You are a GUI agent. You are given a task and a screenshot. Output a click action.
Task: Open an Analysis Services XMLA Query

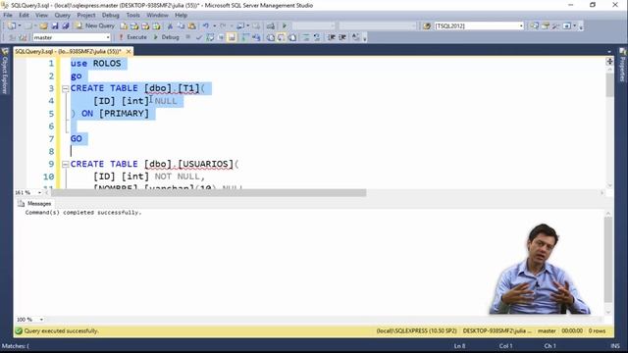tap(156, 26)
